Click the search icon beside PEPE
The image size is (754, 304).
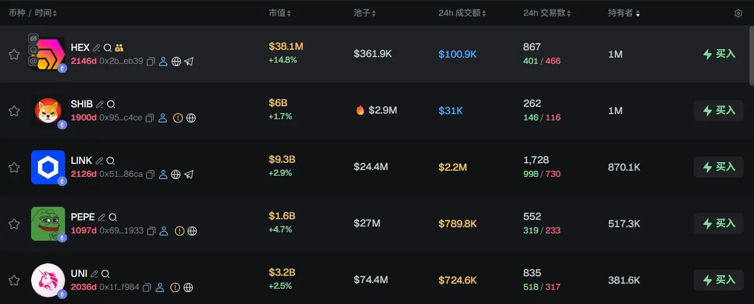pos(113,218)
